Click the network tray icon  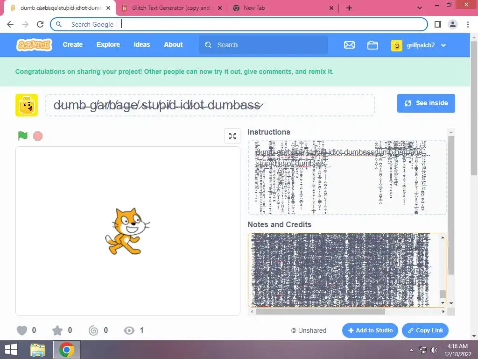[423, 350]
